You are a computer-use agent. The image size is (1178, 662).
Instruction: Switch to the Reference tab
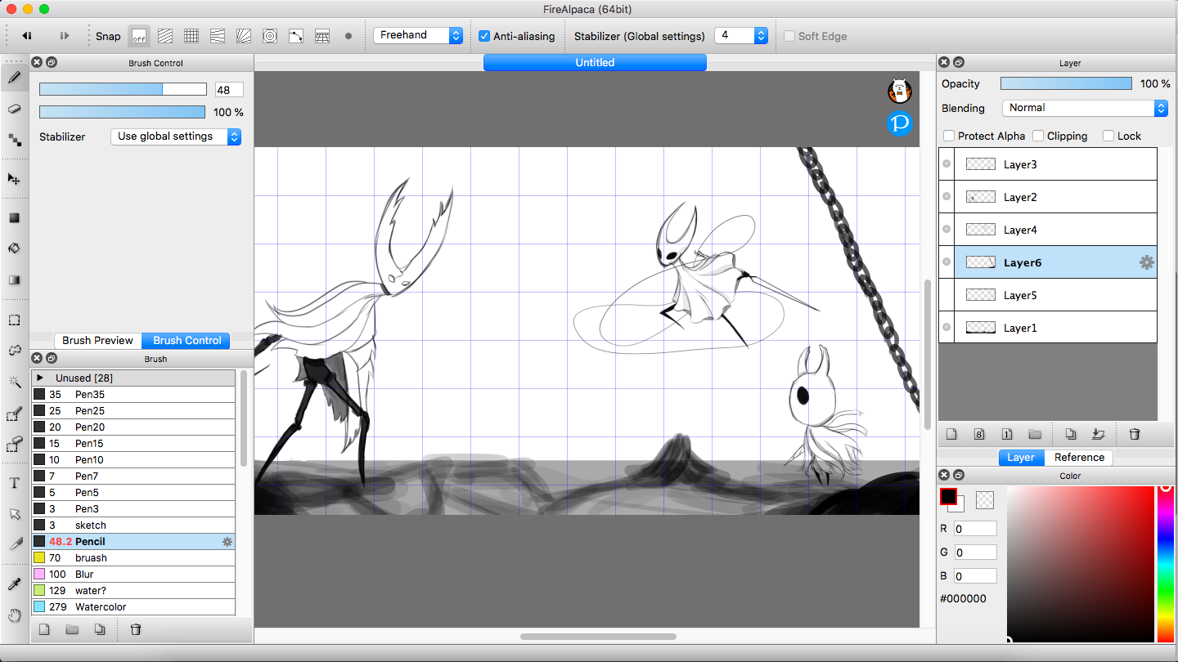pos(1079,458)
